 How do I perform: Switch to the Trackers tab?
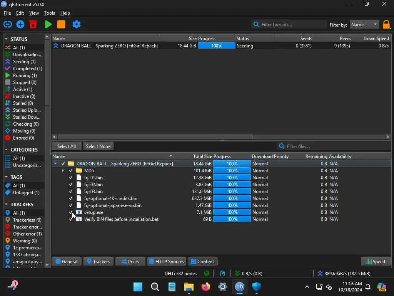(98, 262)
